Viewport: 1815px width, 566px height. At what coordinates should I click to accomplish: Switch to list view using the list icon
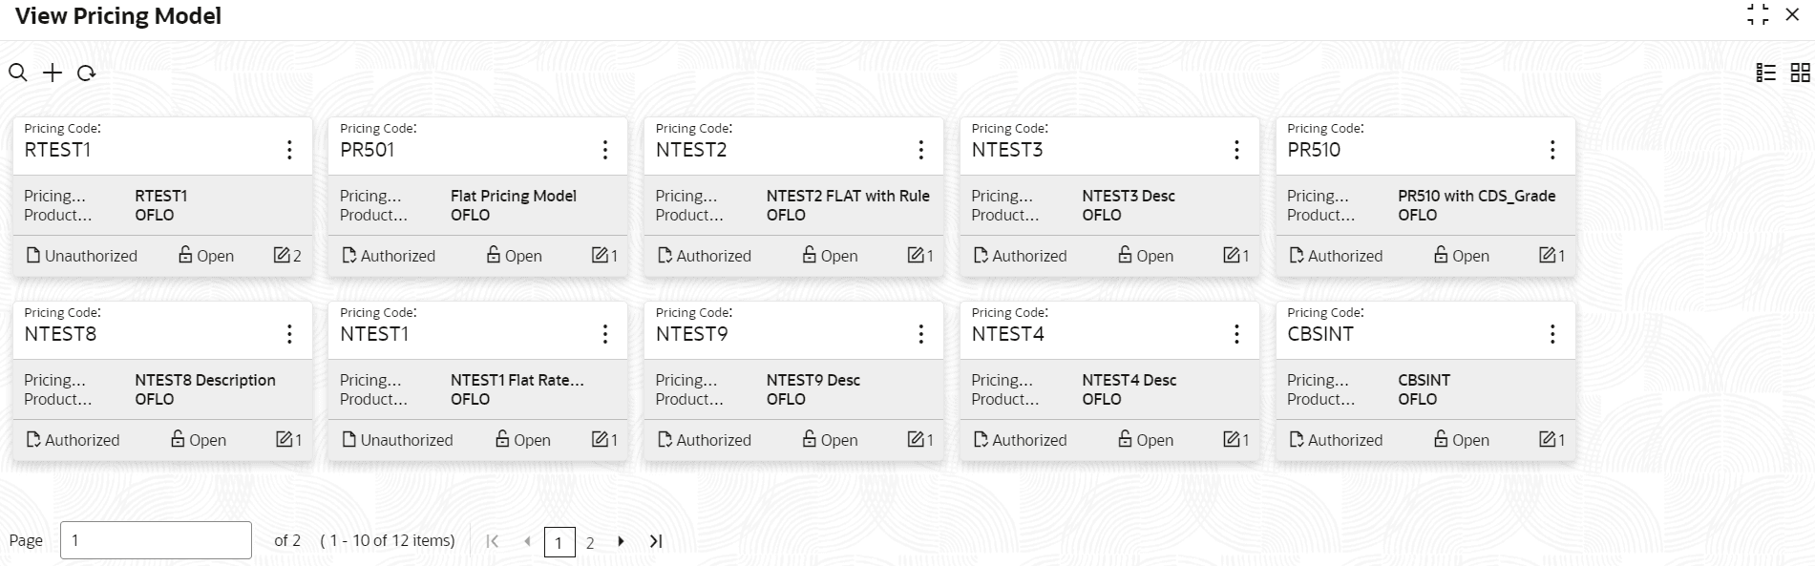tap(1765, 73)
